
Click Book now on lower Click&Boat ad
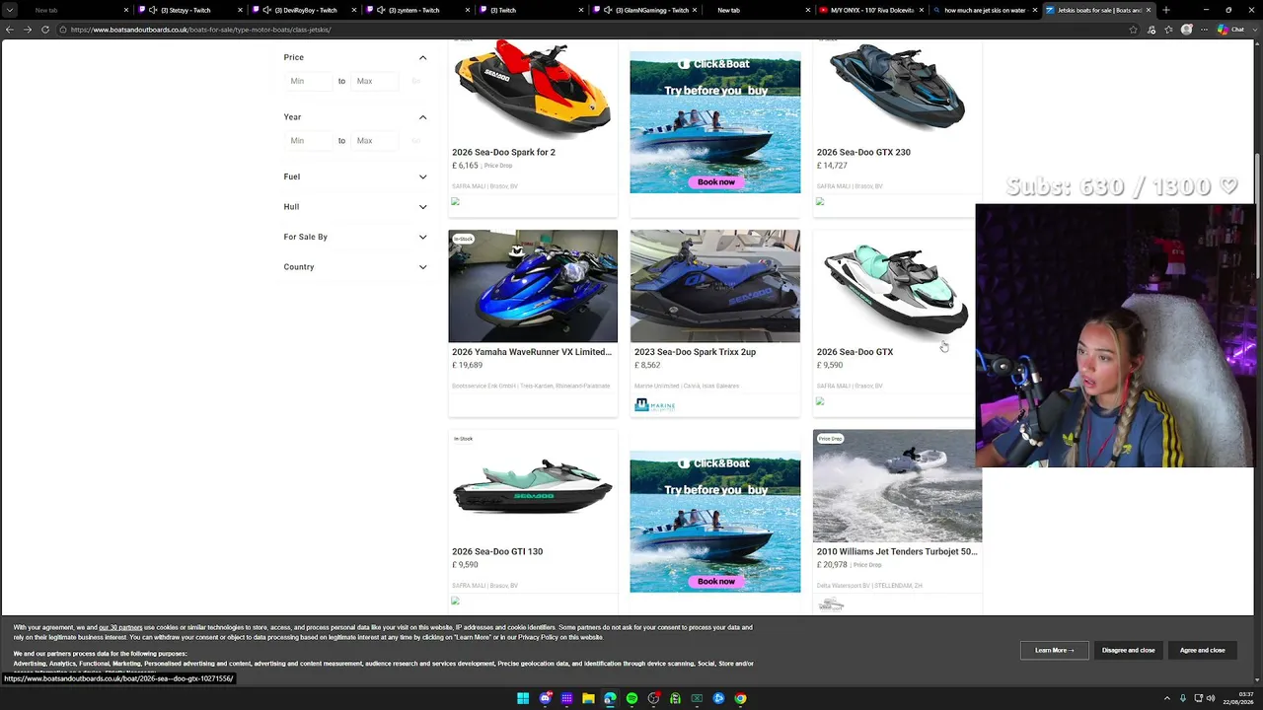click(x=716, y=581)
